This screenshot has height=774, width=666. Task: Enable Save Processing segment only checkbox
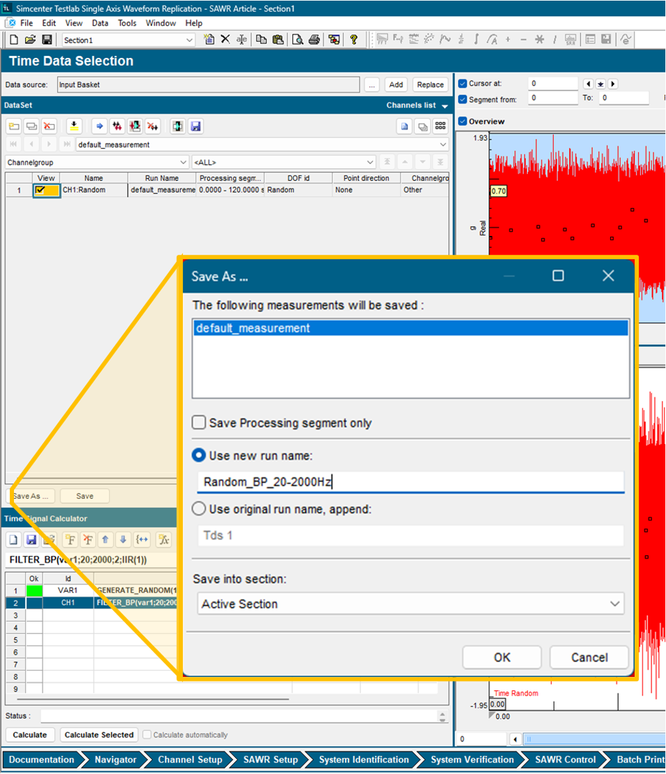(199, 423)
